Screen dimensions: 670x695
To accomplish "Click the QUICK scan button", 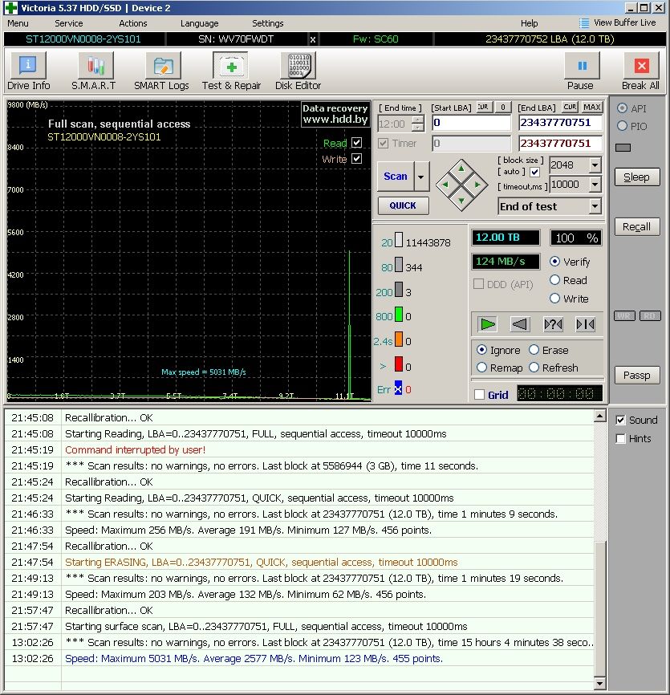I will (403, 205).
